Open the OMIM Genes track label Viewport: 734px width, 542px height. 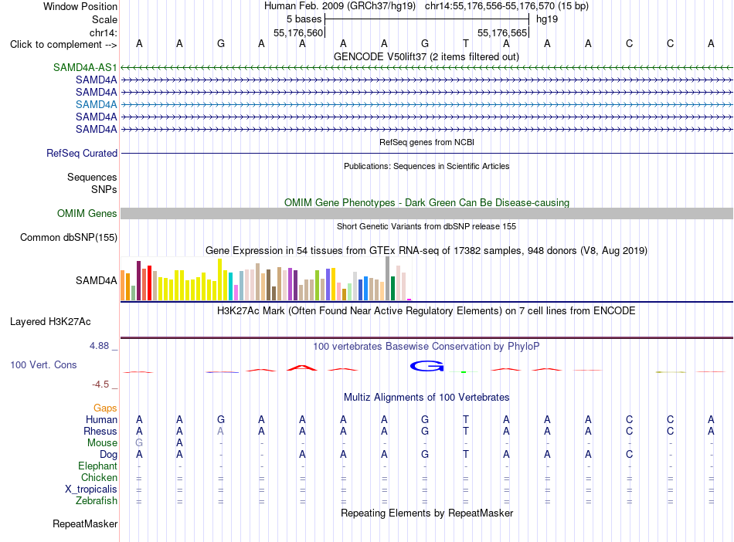87,213
